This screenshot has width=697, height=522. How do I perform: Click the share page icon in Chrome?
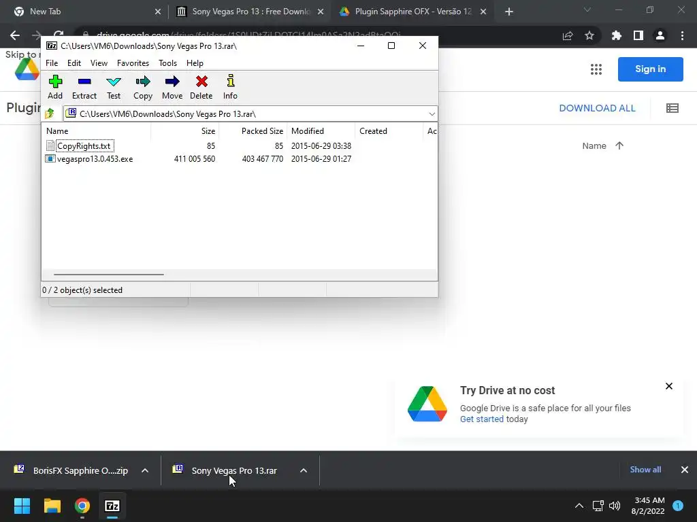click(x=568, y=35)
